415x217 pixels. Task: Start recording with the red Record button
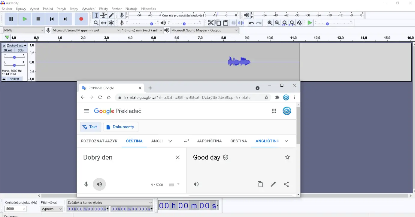(81, 19)
